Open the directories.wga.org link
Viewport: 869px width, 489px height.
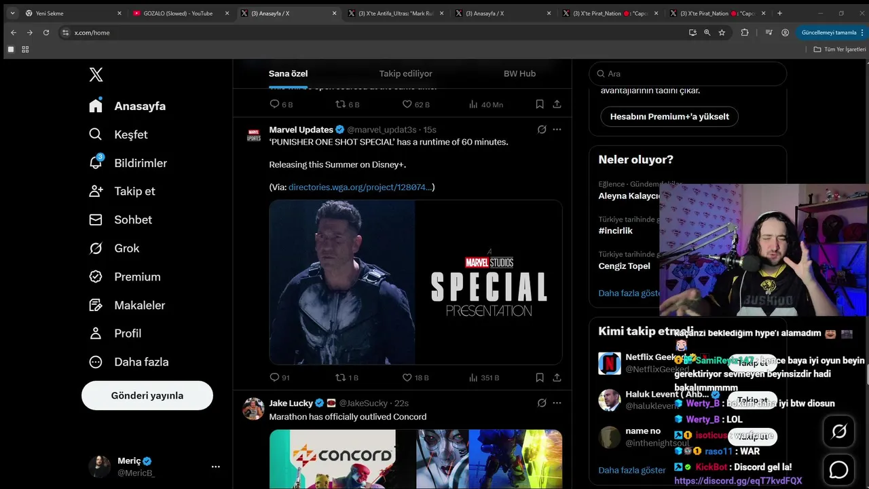point(360,187)
